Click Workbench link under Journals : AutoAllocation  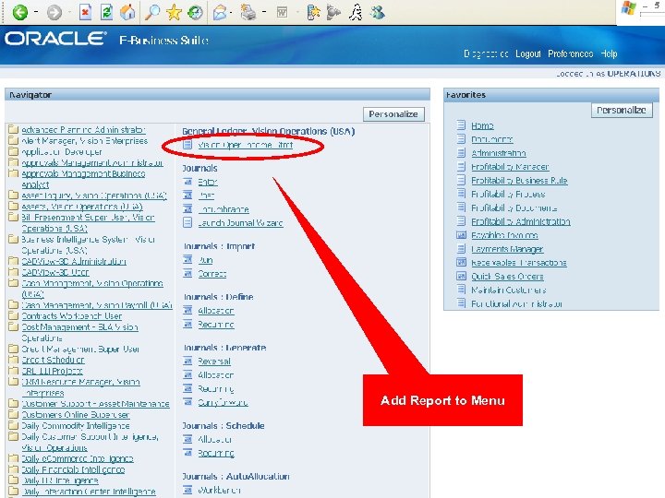point(219,490)
